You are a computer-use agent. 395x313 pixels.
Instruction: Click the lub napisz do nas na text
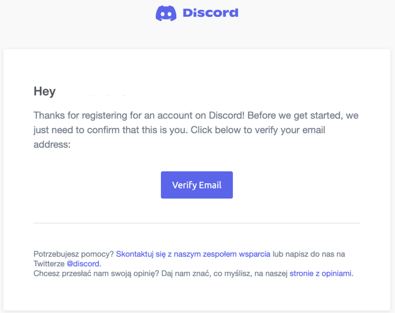click(309, 254)
